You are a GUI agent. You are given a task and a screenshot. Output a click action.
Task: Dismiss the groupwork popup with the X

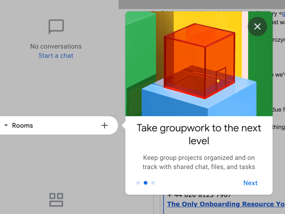(x=257, y=26)
